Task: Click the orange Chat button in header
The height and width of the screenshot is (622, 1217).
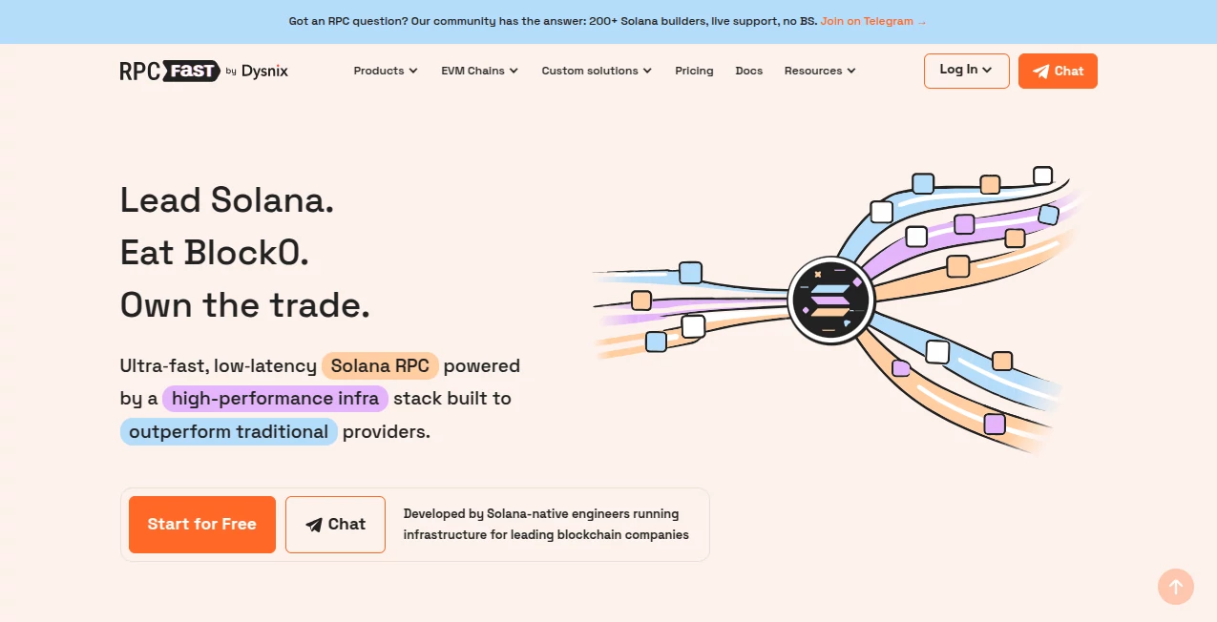Action: click(1058, 71)
